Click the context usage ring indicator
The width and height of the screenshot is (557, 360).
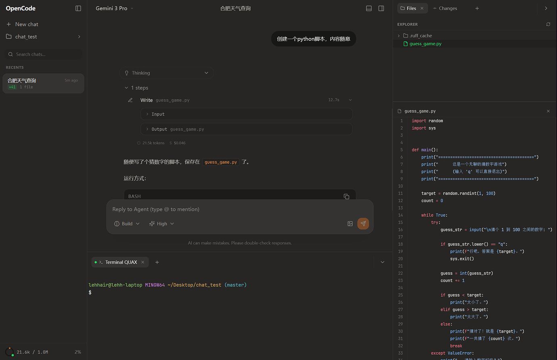pyautogui.click(x=10, y=352)
